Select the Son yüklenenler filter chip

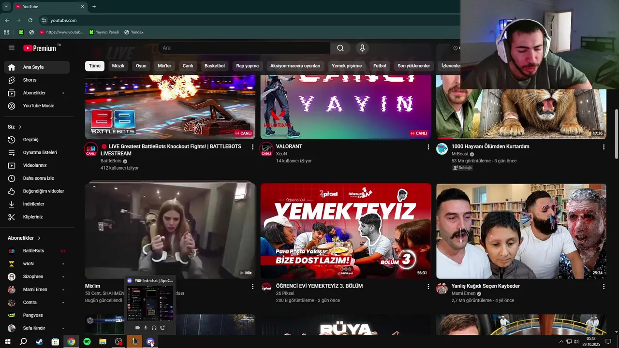(413, 66)
